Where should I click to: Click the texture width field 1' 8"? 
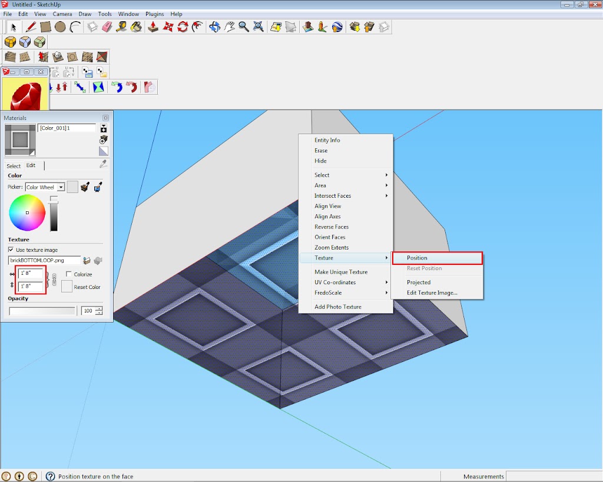[30, 273]
